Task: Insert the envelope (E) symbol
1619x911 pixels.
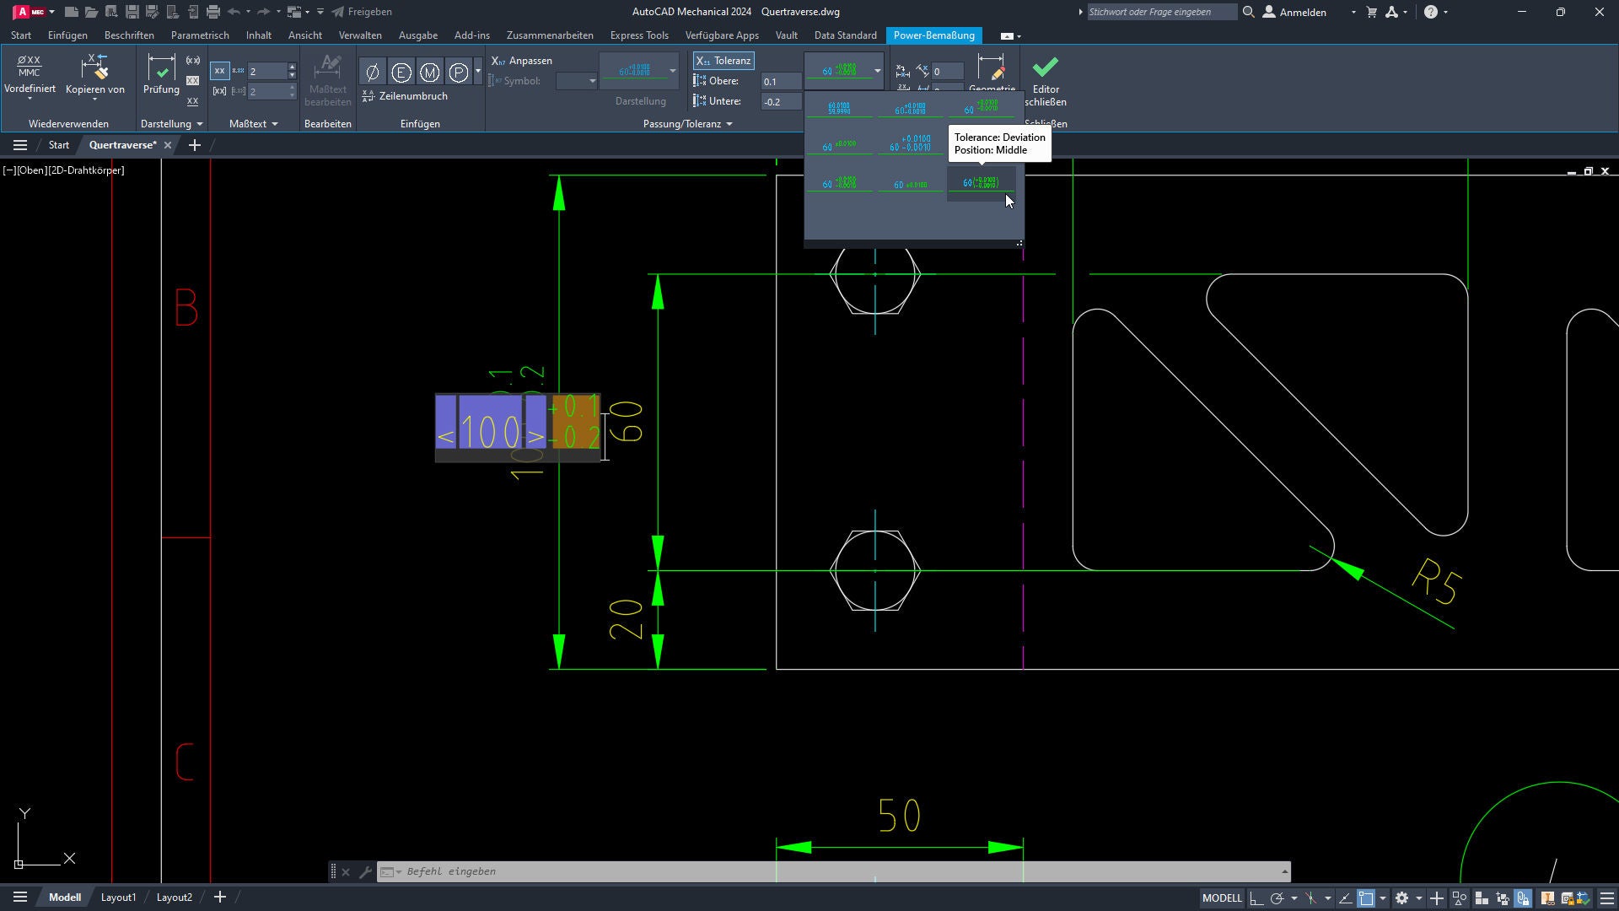Action: point(401,73)
